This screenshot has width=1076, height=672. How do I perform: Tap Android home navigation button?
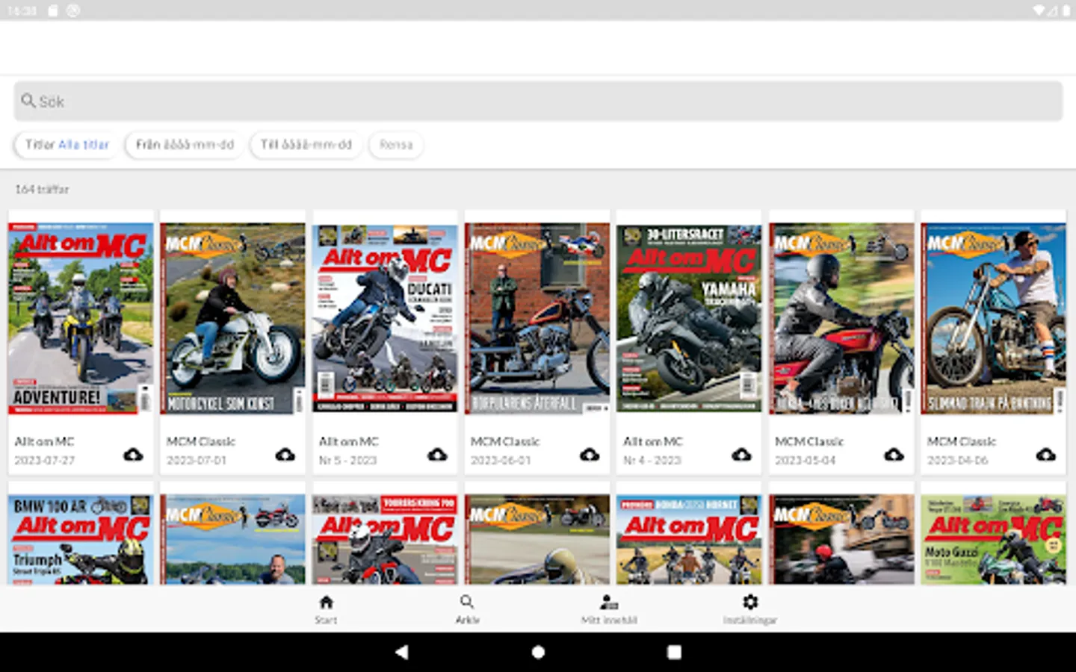pyautogui.click(x=538, y=652)
